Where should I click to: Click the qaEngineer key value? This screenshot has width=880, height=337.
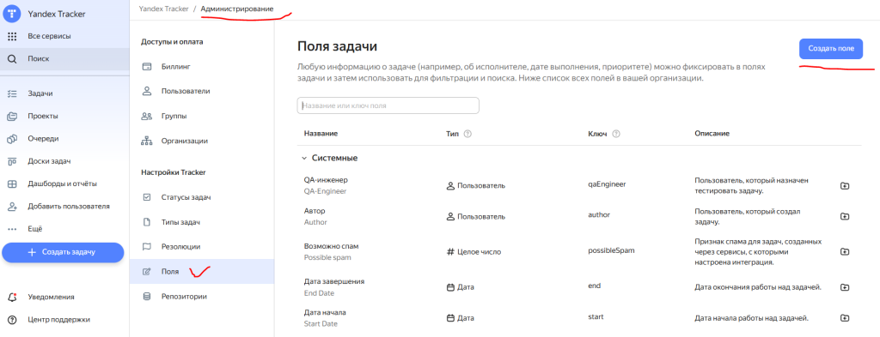pyautogui.click(x=607, y=184)
